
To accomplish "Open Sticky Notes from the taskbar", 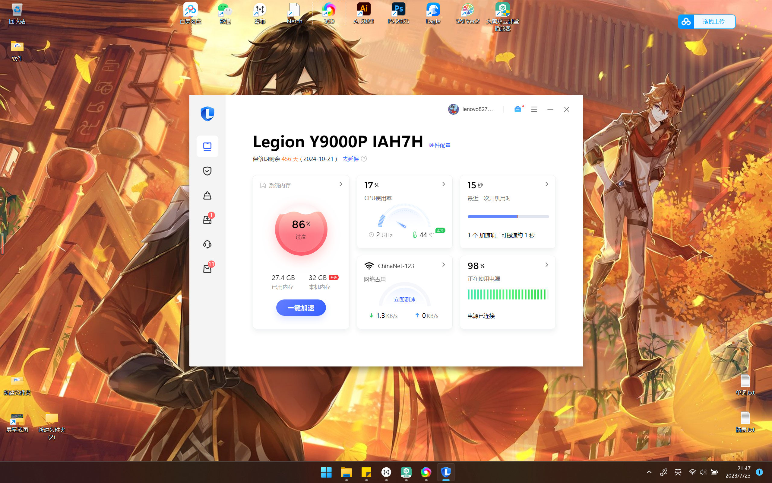I will (x=366, y=472).
